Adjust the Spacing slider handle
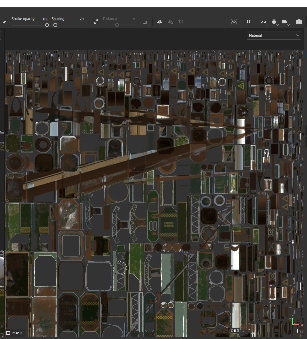Screen dimensions: 307x339 [55, 25]
